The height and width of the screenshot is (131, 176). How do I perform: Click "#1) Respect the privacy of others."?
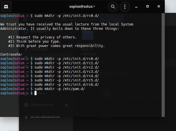(43, 37)
